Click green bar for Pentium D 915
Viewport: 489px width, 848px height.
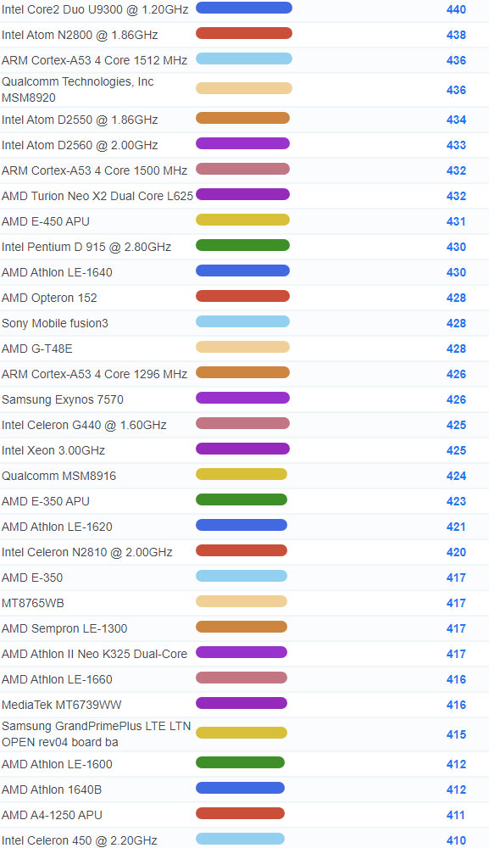pos(242,245)
